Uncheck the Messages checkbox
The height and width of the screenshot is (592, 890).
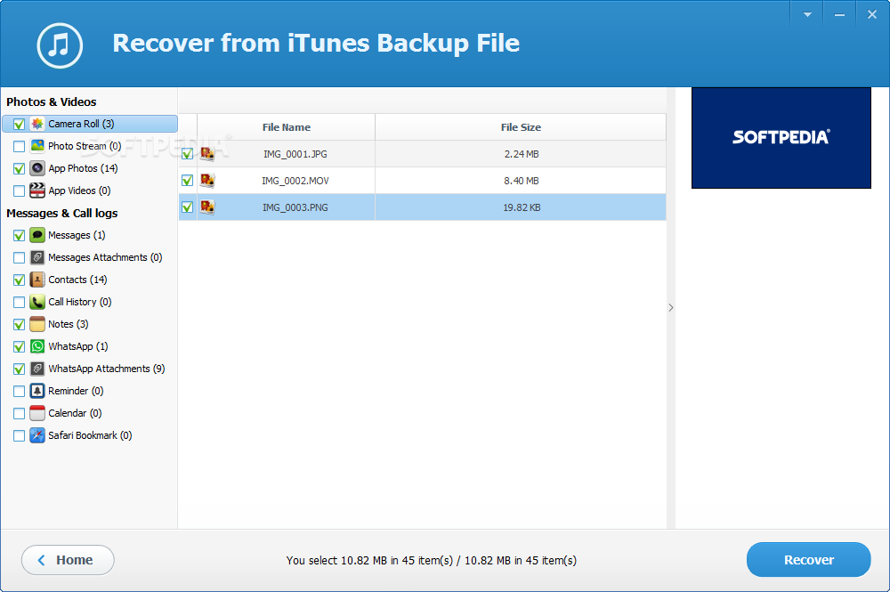click(x=19, y=236)
